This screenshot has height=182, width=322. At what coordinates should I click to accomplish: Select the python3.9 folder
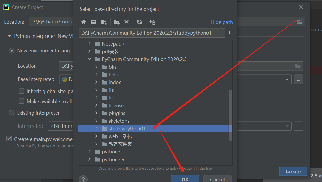110,160
